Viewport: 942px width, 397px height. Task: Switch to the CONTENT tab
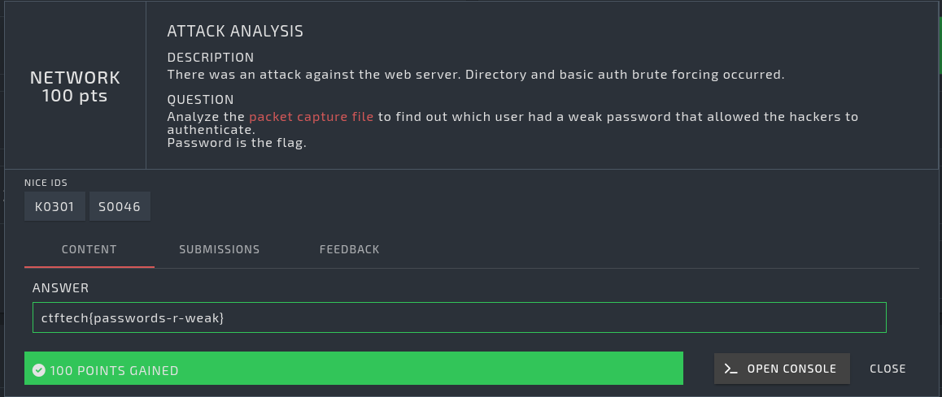tap(89, 249)
